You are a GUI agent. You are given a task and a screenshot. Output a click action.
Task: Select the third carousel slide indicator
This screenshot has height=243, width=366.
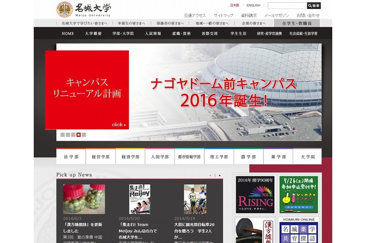73,135
